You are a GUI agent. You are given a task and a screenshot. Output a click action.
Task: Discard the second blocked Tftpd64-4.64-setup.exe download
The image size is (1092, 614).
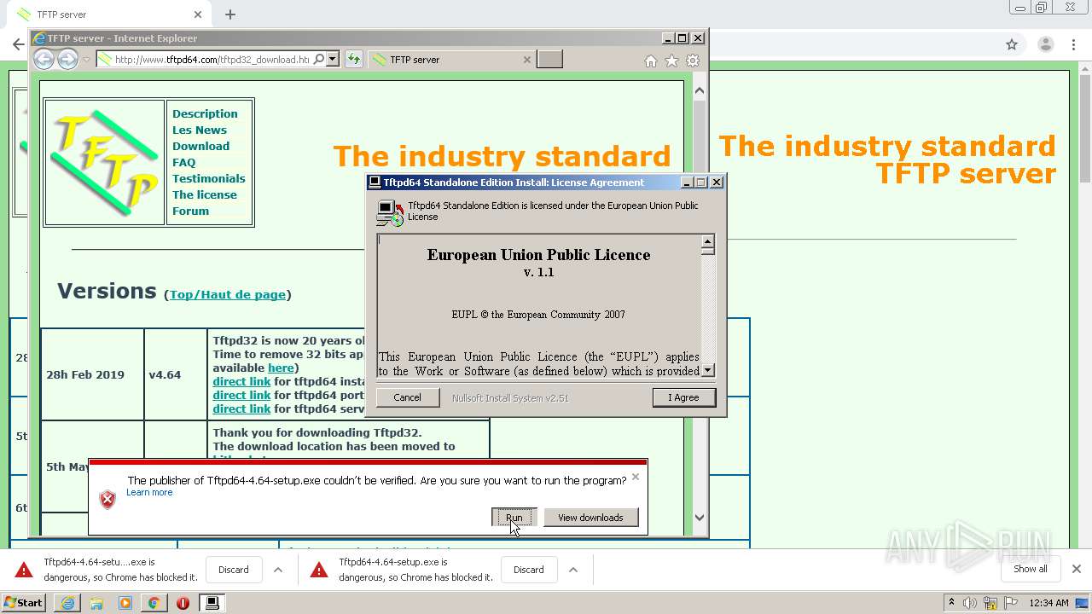[x=528, y=570]
